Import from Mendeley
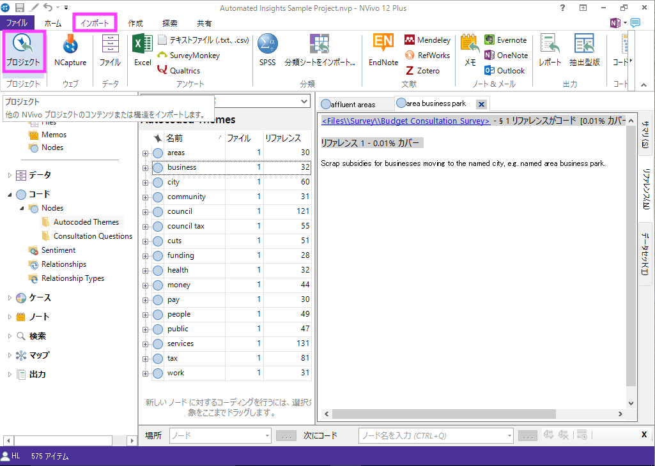 tap(427, 40)
